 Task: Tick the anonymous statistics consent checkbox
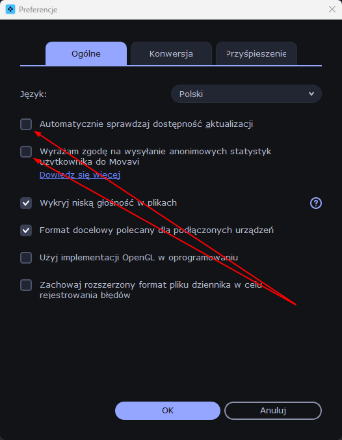click(26, 152)
